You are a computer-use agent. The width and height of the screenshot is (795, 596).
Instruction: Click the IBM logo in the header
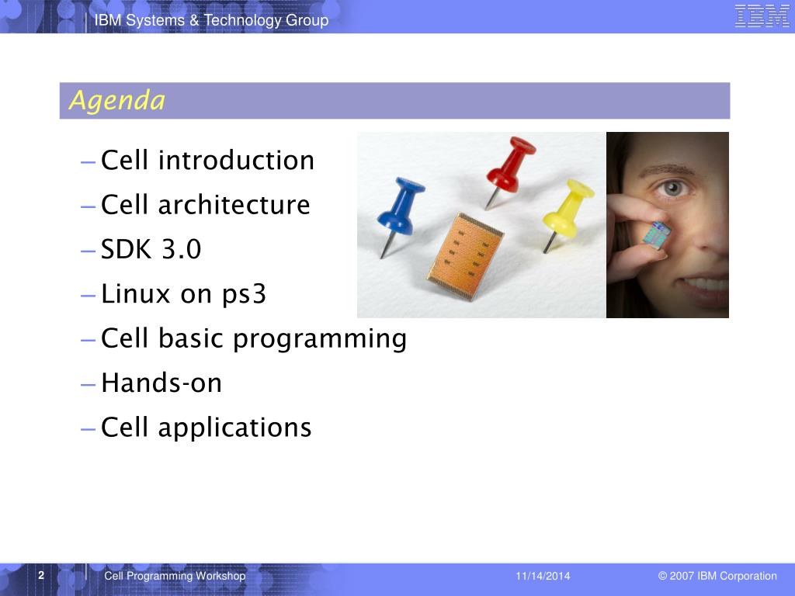click(x=762, y=16)
